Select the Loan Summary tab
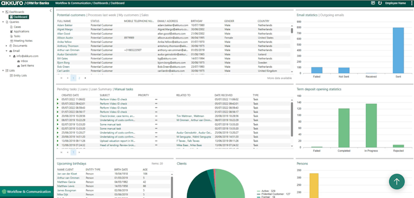 tap(101, 90)
